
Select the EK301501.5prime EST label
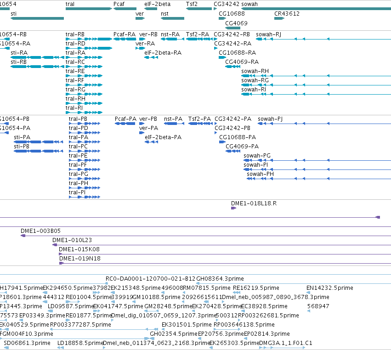pos(187,324)
